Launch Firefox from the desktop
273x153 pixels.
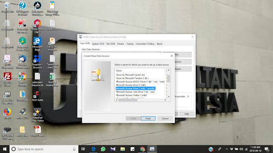[7, 113]
